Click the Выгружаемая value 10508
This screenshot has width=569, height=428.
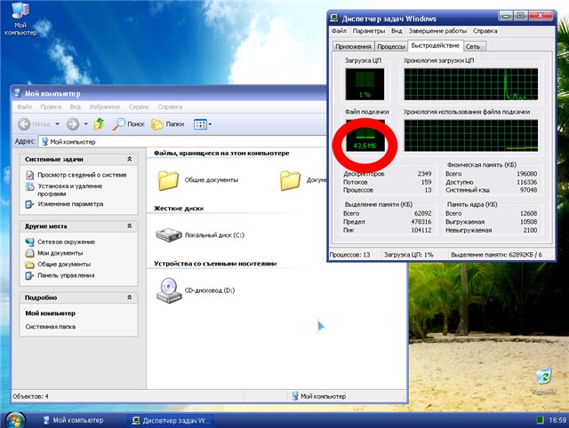point(528,221)
